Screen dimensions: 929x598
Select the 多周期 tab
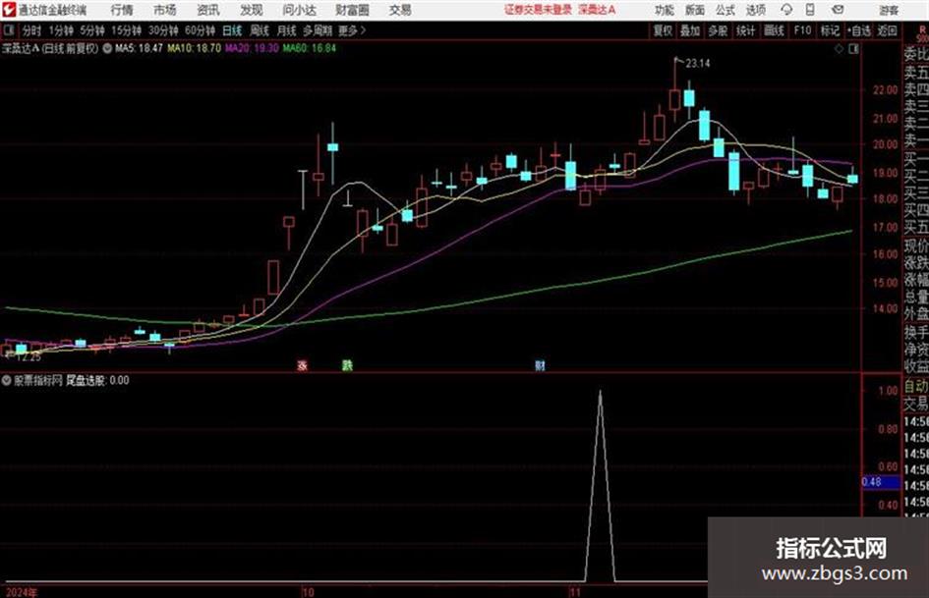pyautogui.click(x=318, y=30)
